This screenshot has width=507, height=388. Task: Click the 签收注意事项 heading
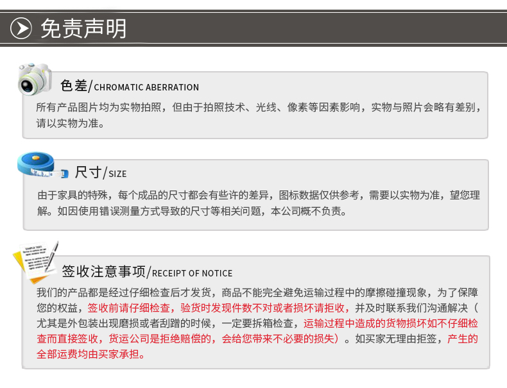pyautogui.click(x=104, y=272)
